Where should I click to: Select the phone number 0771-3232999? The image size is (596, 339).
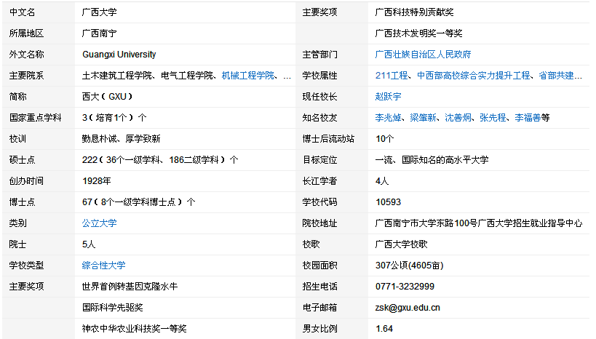click(x=405, y=287)
